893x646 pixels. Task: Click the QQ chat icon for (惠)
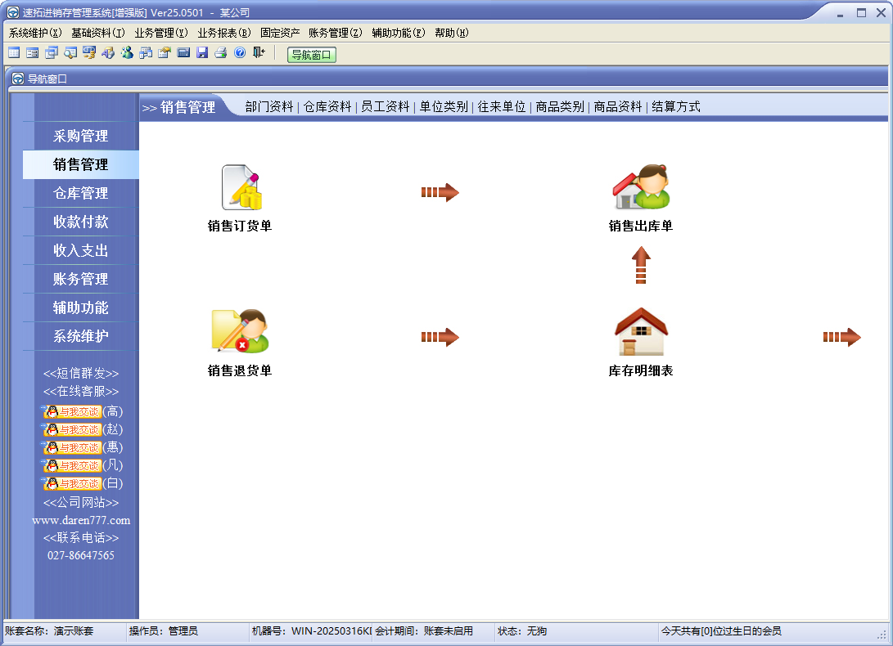pos(72,448)
